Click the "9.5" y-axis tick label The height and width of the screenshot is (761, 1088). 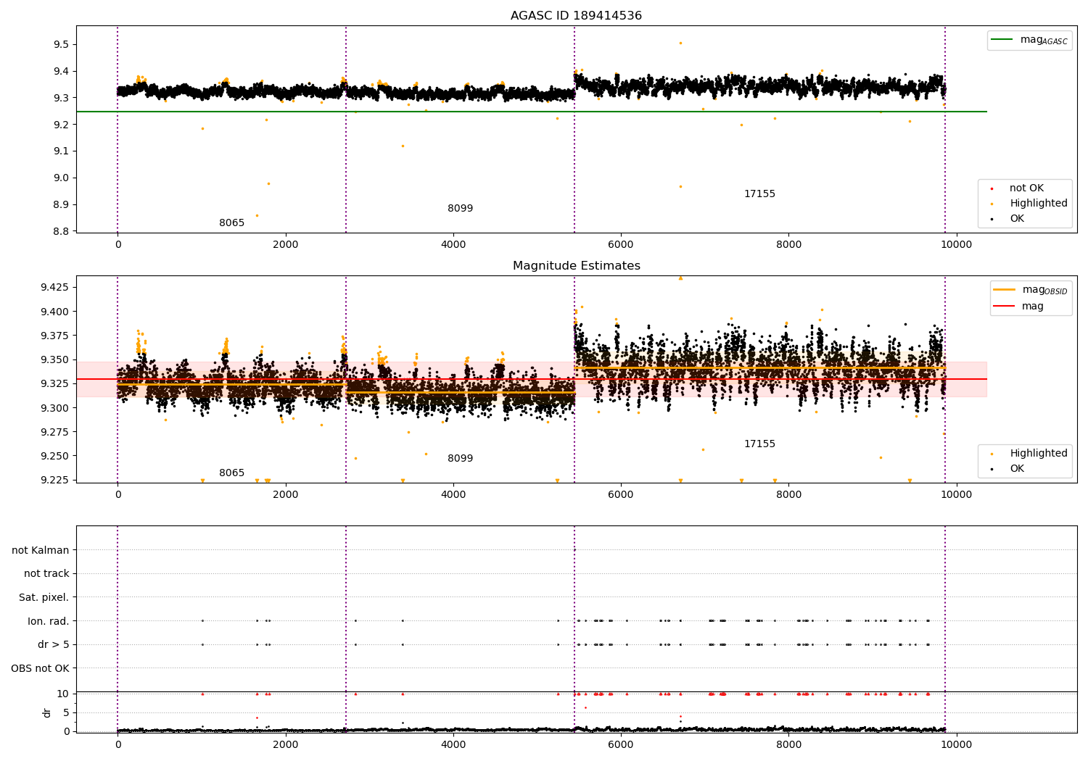coord(61,45)
